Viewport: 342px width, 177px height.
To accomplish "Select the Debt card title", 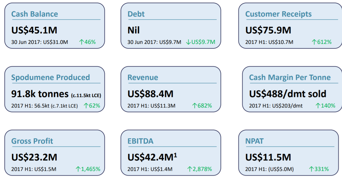I will pos(136,14).
